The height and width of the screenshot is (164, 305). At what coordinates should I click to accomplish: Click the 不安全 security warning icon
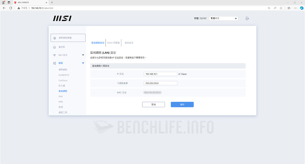tap(19, 8)
